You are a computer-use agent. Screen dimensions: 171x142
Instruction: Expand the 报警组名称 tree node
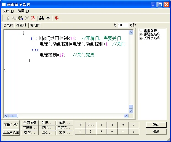[141, 34]
